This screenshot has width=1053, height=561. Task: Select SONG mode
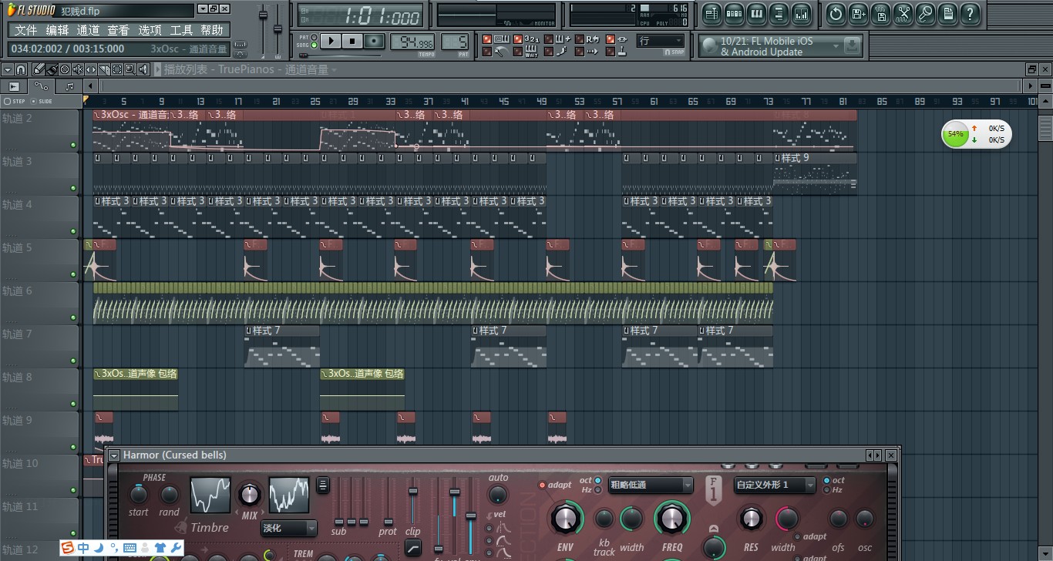point(314,45)
